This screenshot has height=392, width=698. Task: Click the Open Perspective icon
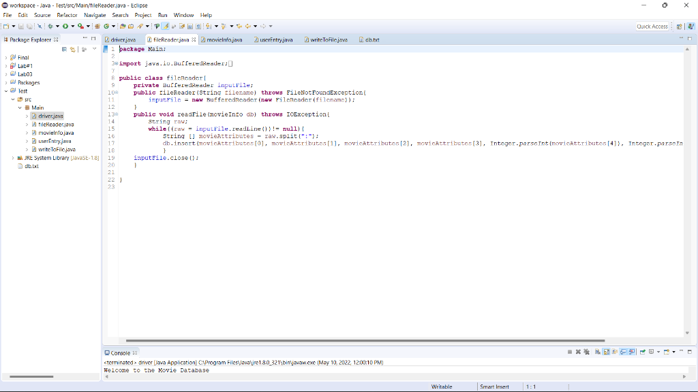(680, 27)
